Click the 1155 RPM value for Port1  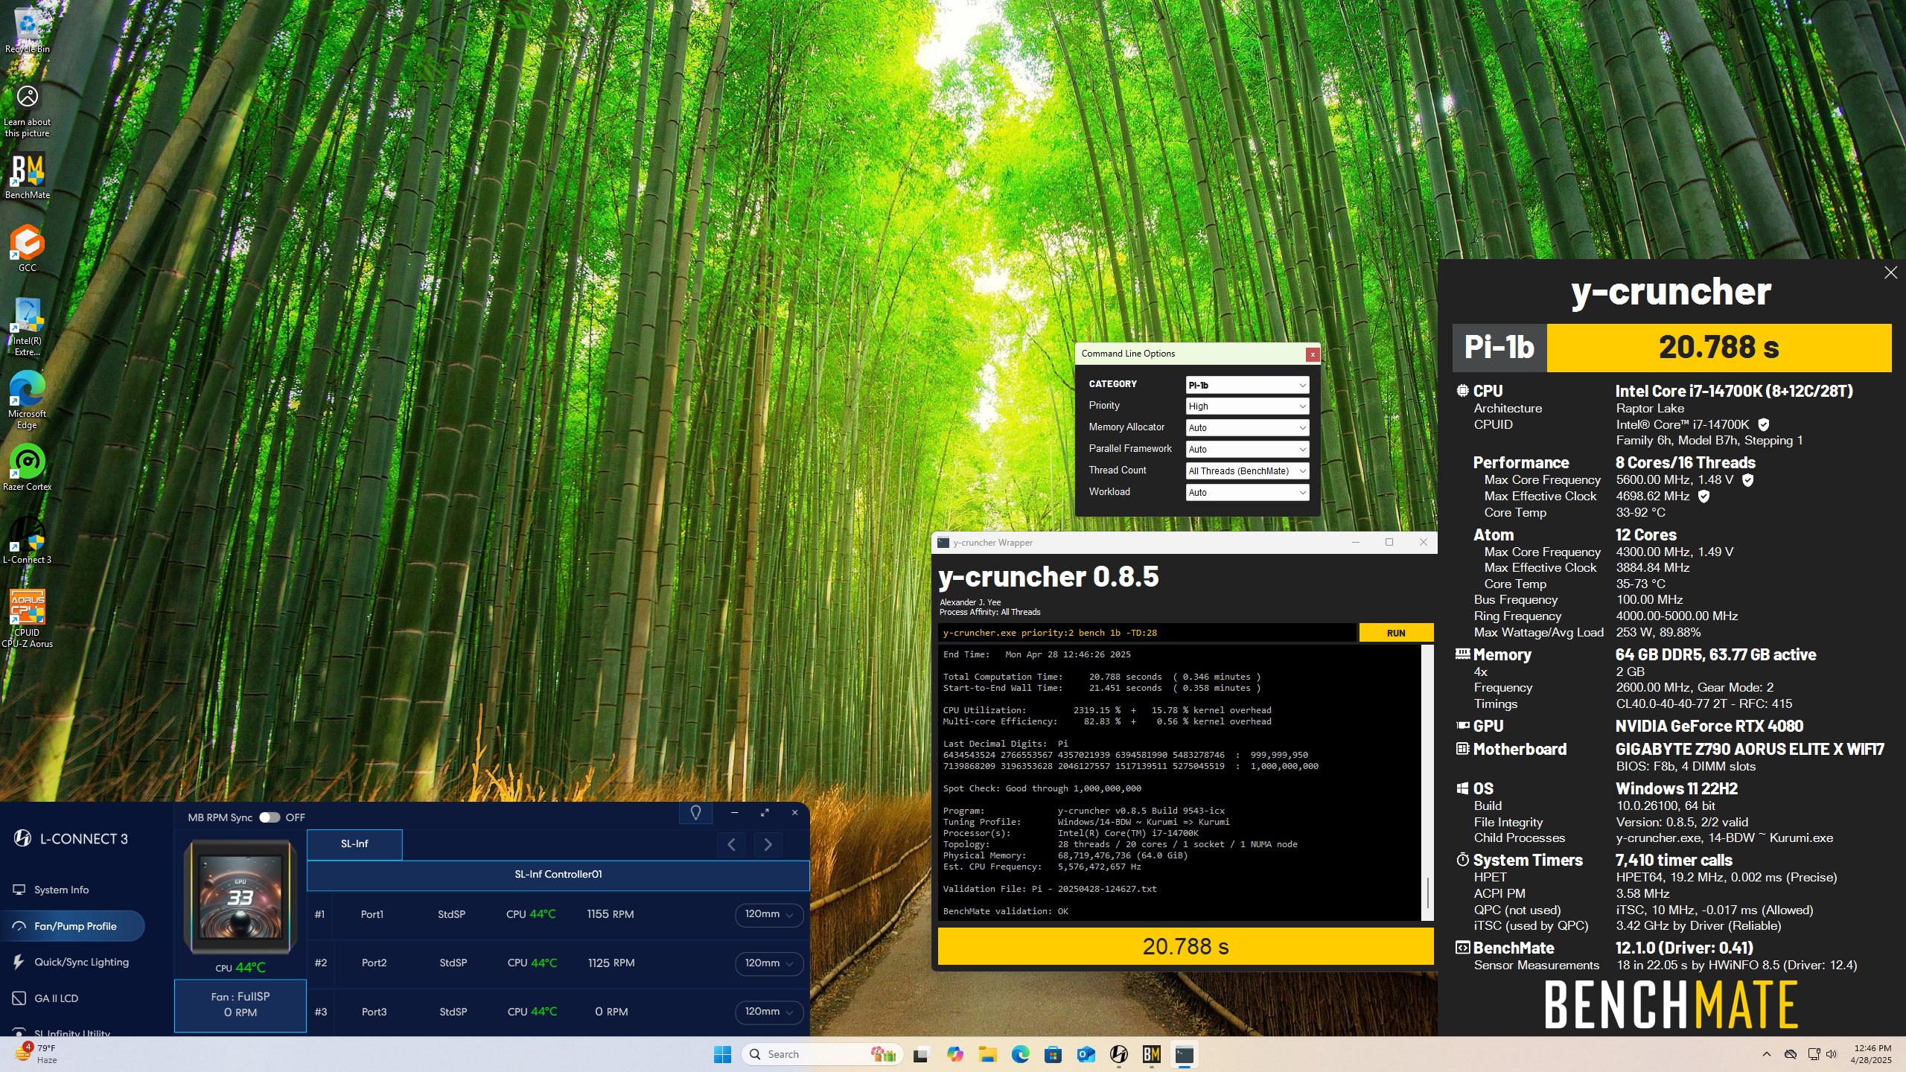pos(611,914)
